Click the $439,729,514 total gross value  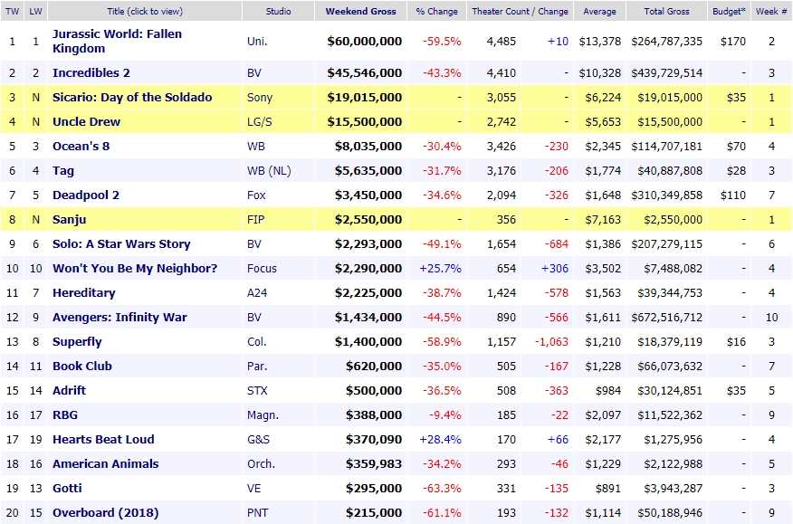coord(666,72)
